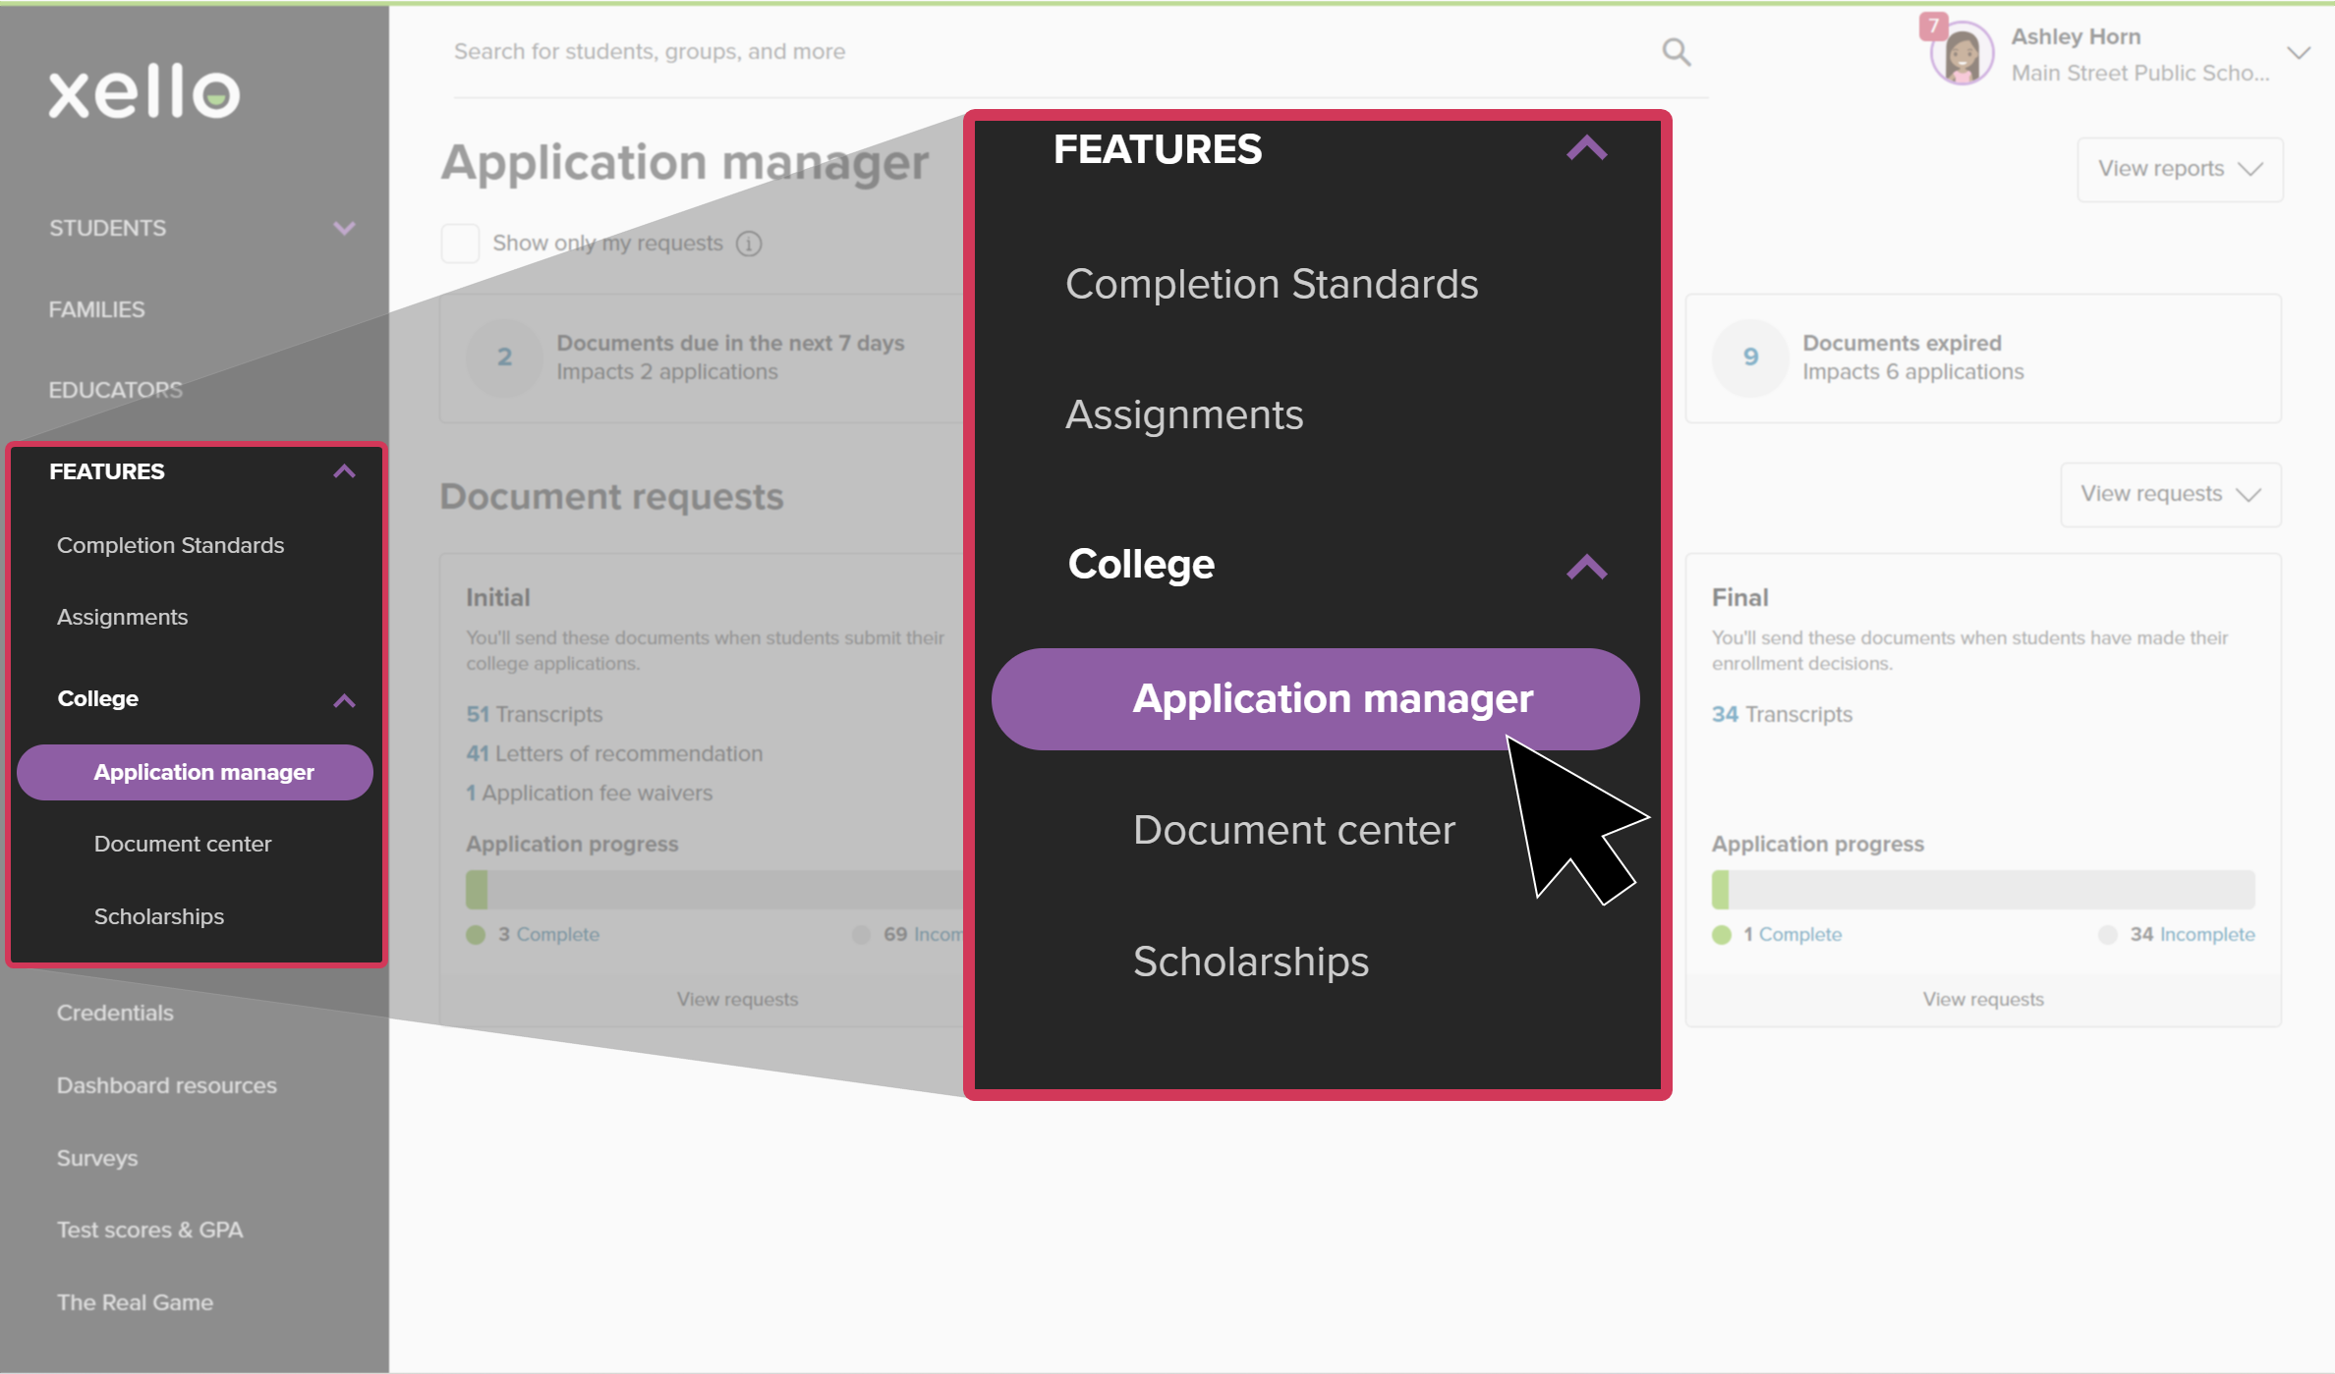Click the Documents due in 7 days circle icon
Screen dimensions: 2335x1374
[x=504, y=357]
